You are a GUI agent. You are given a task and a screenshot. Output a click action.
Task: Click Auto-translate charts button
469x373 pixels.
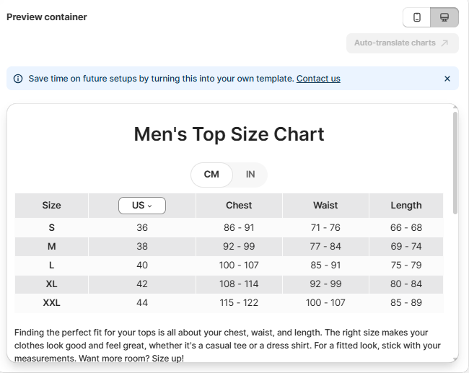403,43
